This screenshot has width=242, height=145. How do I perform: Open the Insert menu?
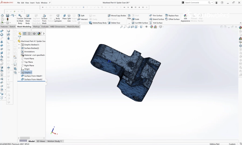pyautogui.click(x=32, y=3)
